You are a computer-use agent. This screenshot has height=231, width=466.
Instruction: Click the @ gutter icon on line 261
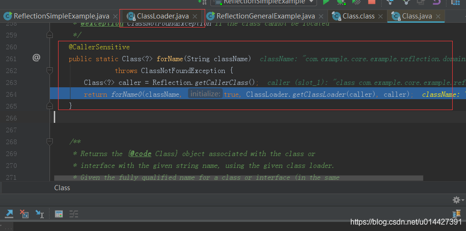[36, 57]
